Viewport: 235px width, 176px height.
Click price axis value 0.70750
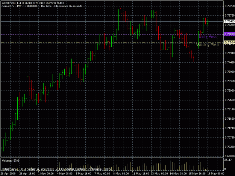[x=230, y=137]
